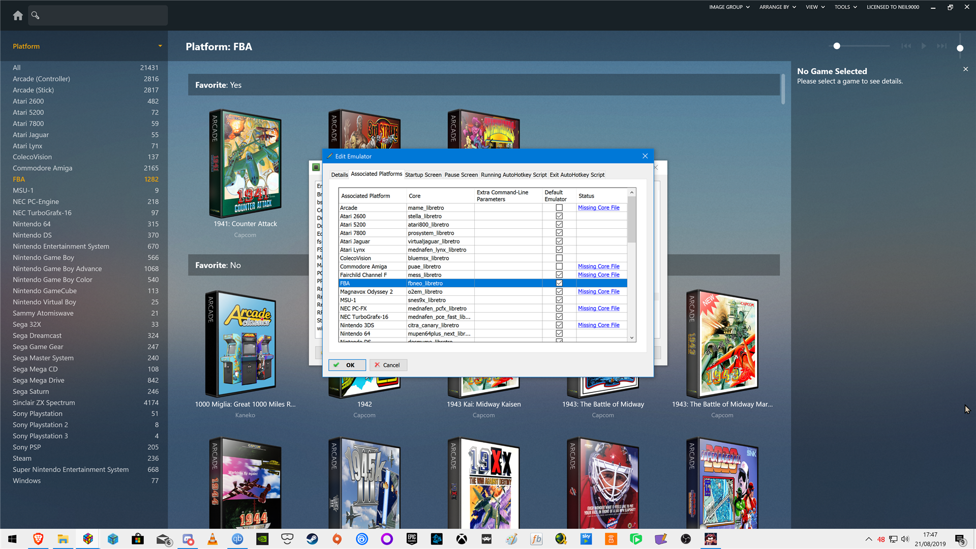Open File Explorer from taskbar

(63, 539)
